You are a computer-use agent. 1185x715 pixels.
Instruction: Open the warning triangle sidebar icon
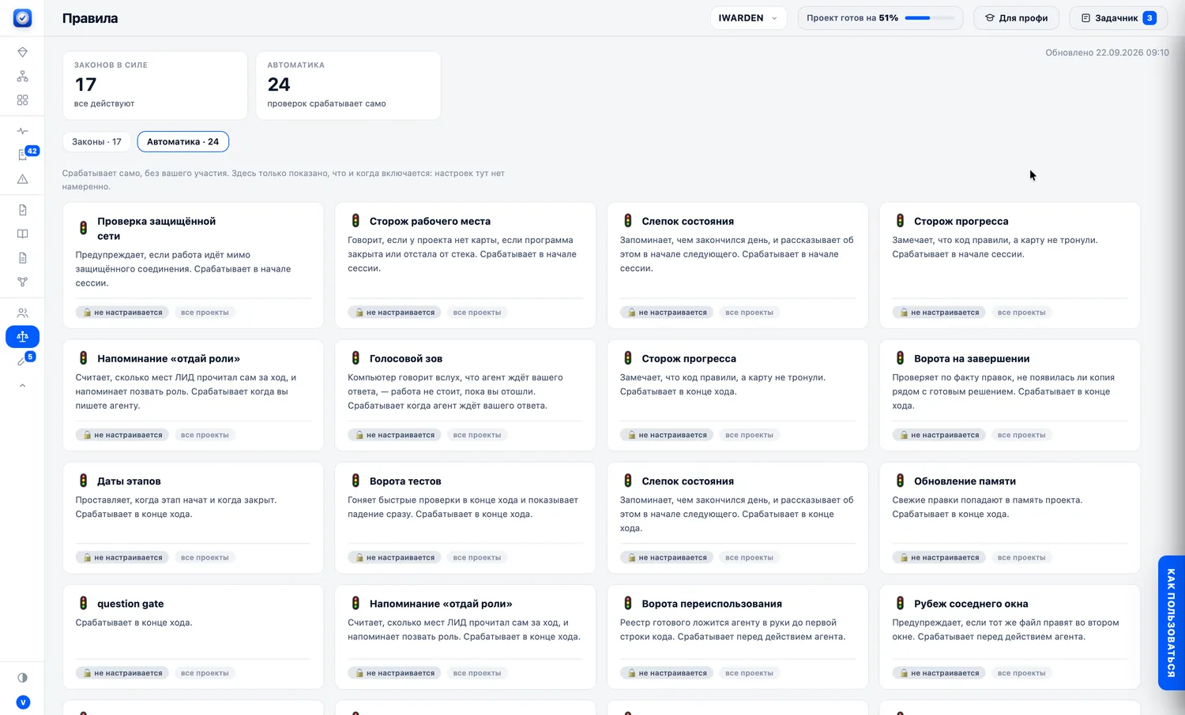(22, 179)
